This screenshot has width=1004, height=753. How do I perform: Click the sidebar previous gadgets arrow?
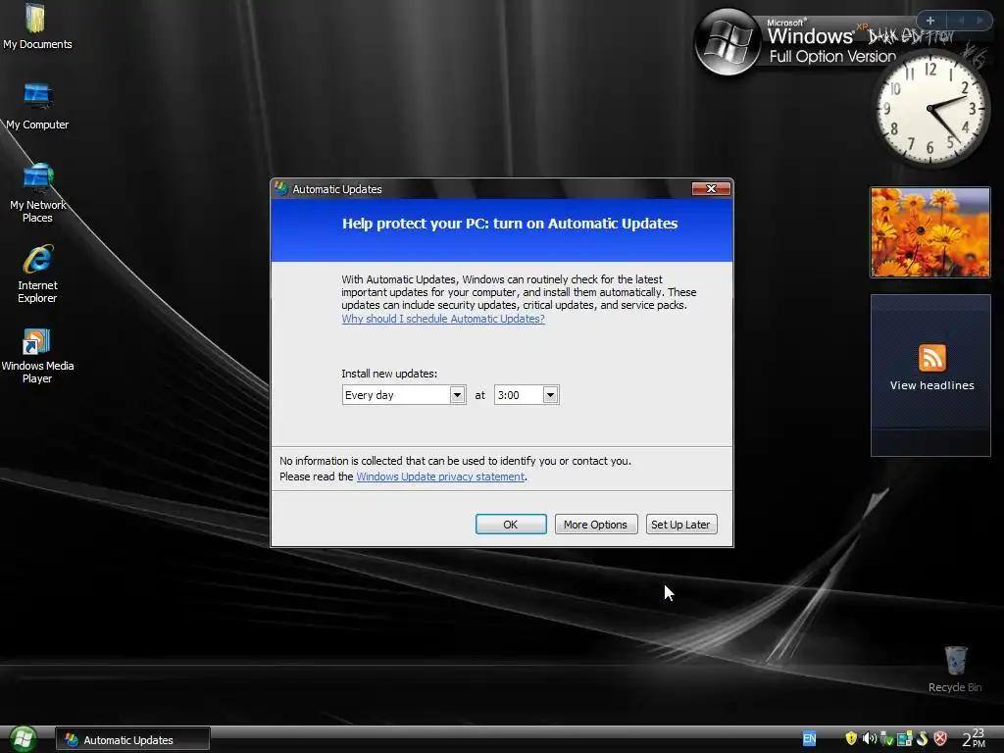click(961, 21)
